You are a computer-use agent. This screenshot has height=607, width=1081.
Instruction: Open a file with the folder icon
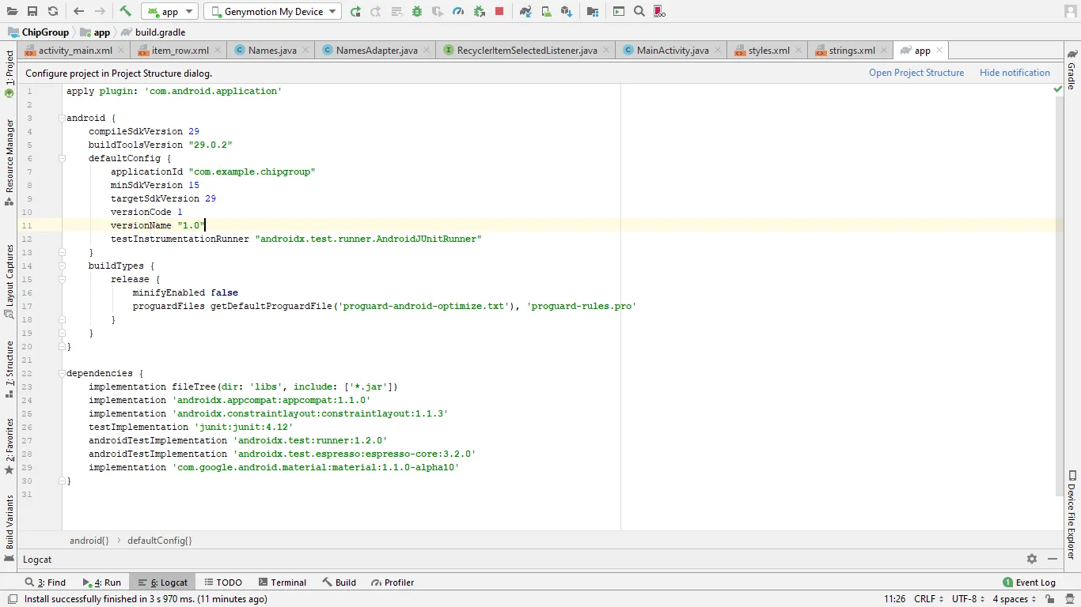12,11
